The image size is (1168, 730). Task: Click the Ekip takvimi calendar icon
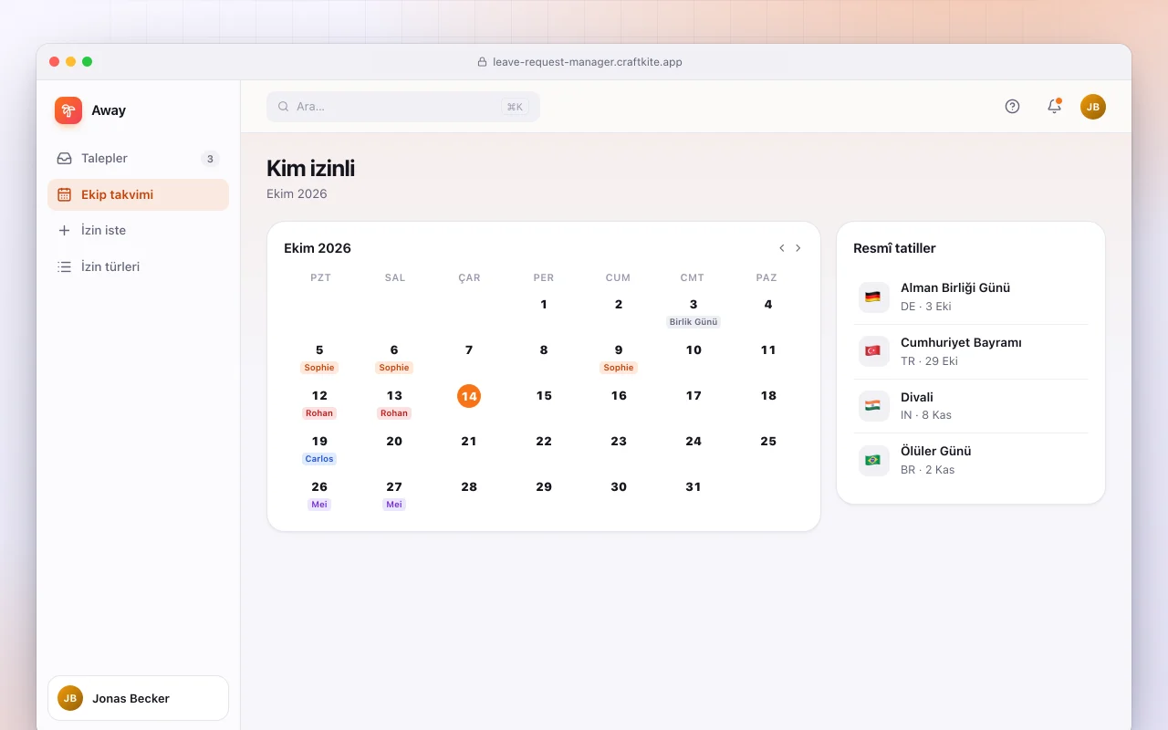[64, 194]
